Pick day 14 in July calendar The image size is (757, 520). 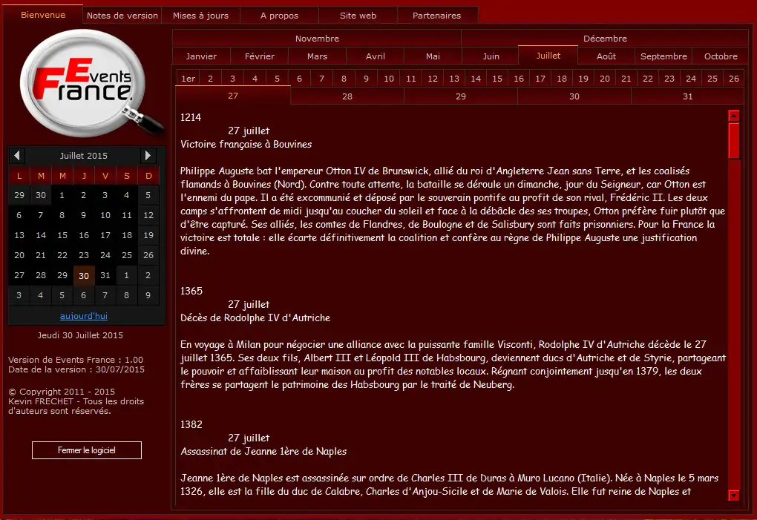pyautogui.click(x=41, y=235)
